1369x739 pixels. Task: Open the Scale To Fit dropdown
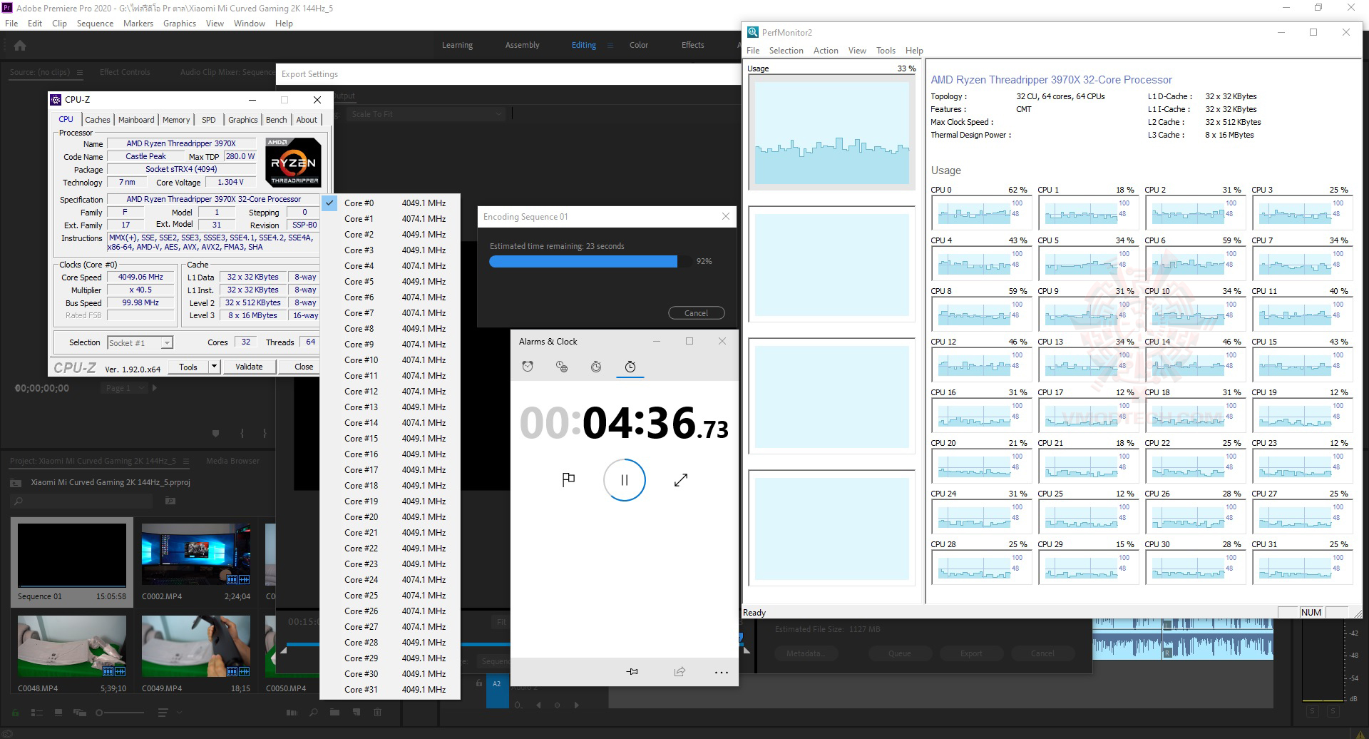(x=426, y=114)
